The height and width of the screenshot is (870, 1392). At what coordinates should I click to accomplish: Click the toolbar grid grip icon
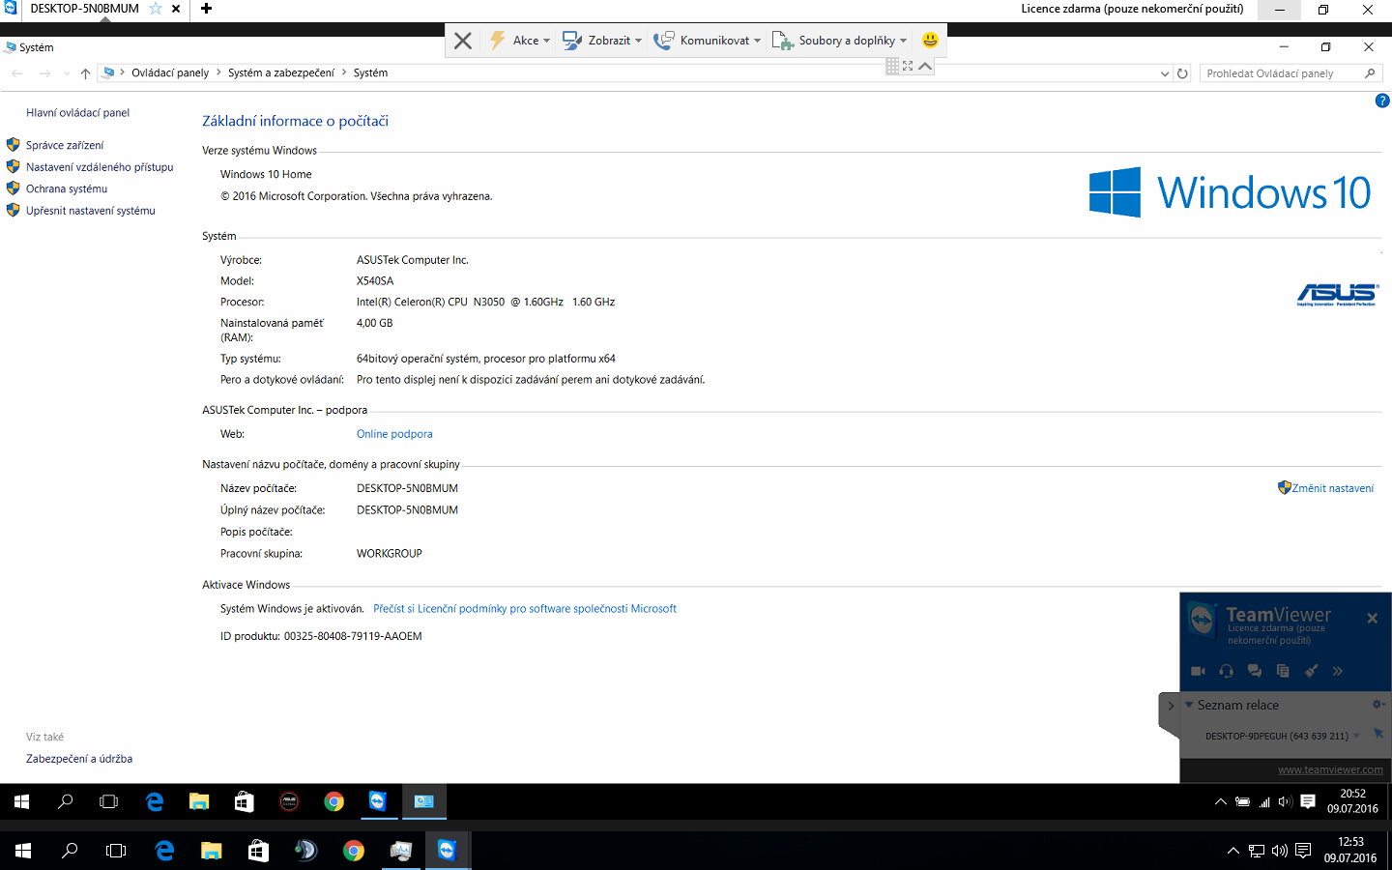892,66
